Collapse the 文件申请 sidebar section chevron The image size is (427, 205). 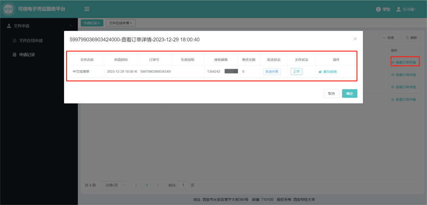pos(71,26)
